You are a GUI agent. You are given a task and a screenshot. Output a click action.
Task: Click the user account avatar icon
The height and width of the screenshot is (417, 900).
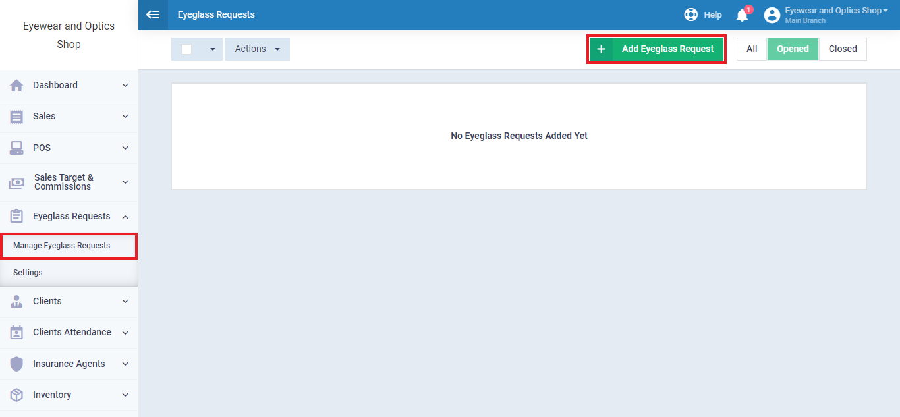point(772,14)
